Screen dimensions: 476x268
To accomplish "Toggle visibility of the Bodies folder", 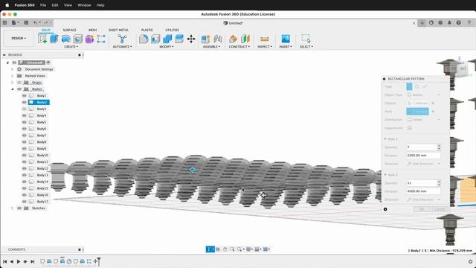I will (19, 89).
